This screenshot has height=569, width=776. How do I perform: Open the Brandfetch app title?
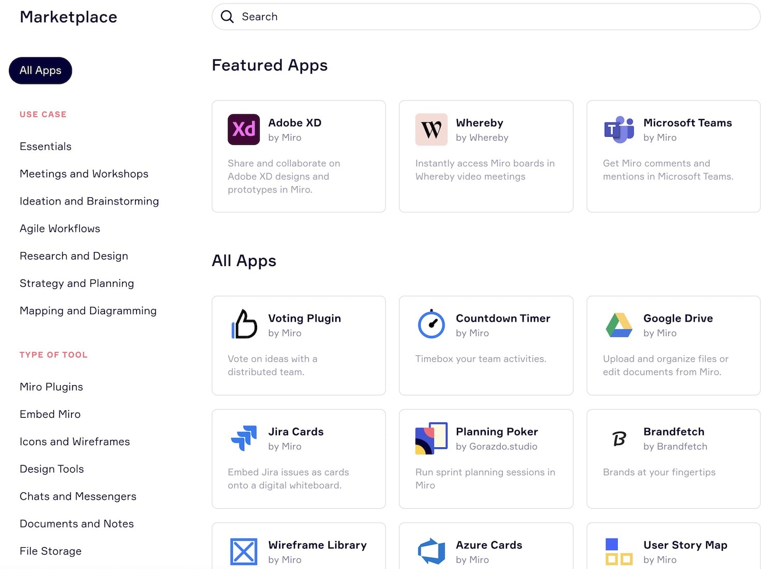[x=674, y=432]
